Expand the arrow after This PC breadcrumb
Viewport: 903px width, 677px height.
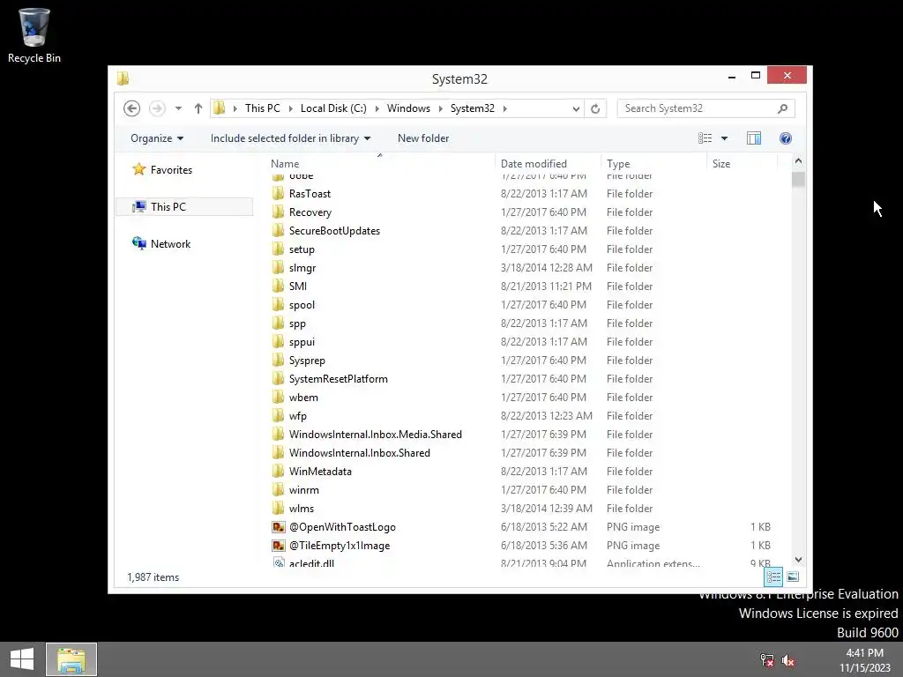pos(290,108)
